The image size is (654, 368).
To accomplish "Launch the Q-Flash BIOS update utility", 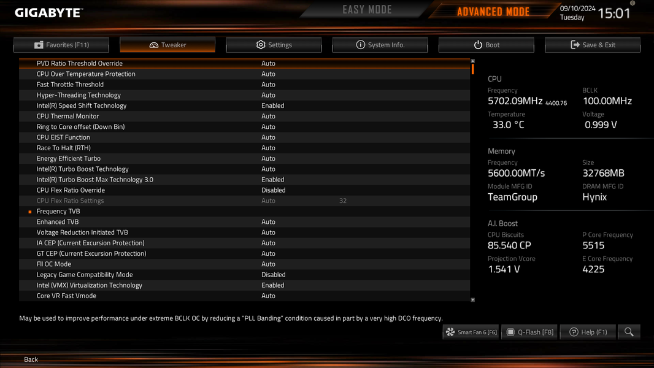I will point(529,332).
